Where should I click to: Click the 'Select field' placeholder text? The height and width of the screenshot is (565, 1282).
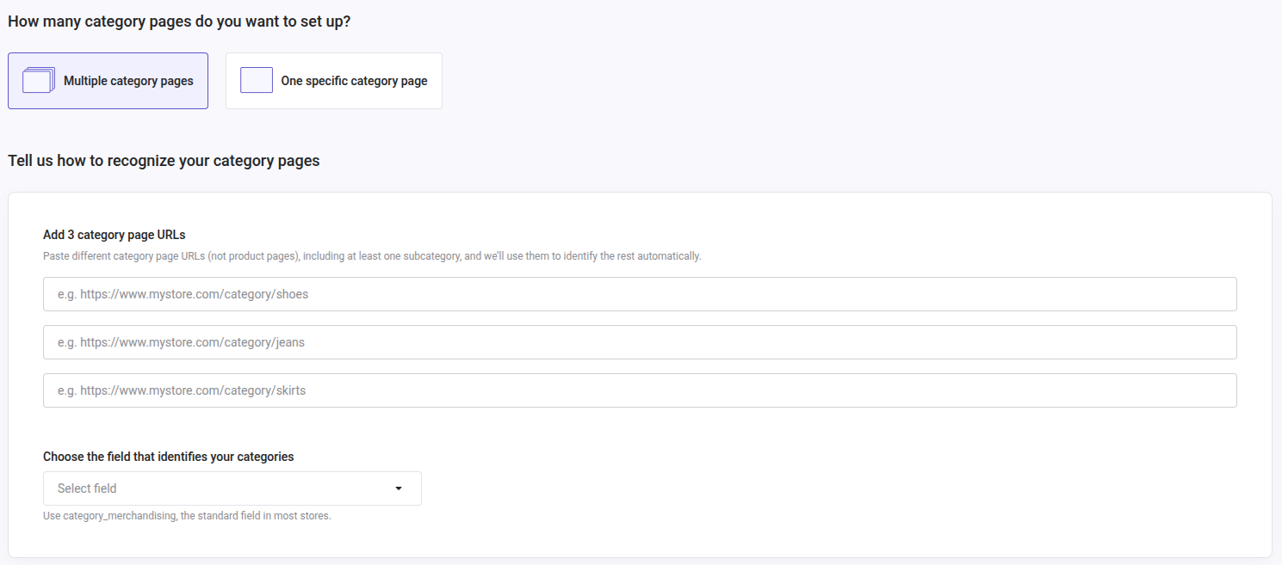[87, 488]
